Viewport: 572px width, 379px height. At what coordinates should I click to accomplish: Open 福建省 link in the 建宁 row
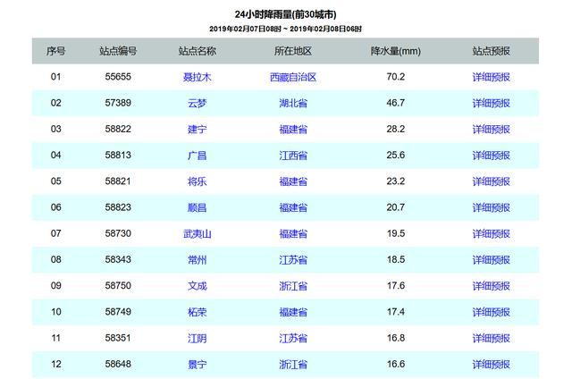coord(293,129)
